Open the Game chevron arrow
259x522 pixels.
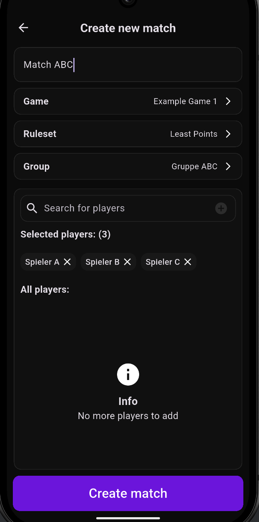(x=228, y=101)
